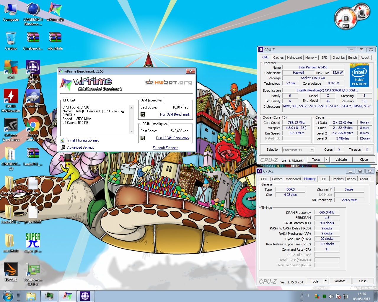This screenshot has width=378, height=302.
Task: Open the Computer desktop icon
Action: pyautogui.click(x=11, y=12)
